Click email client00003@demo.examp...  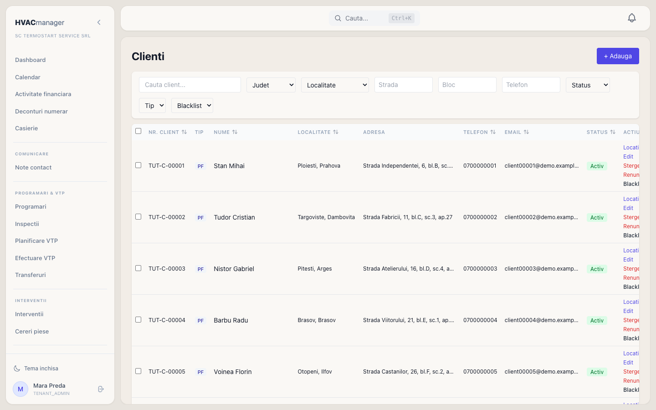[x=541, y=269]
